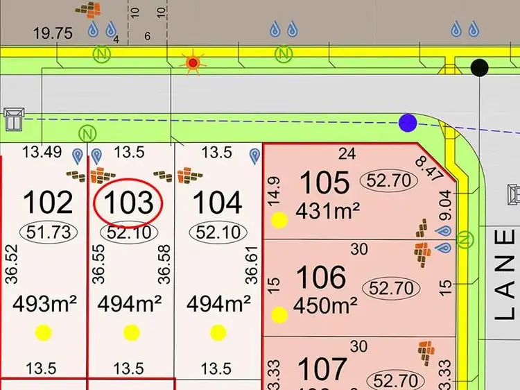Viewport: 520px width, 390px height.
Task: Click lot number 104
Action: [217, 203]
